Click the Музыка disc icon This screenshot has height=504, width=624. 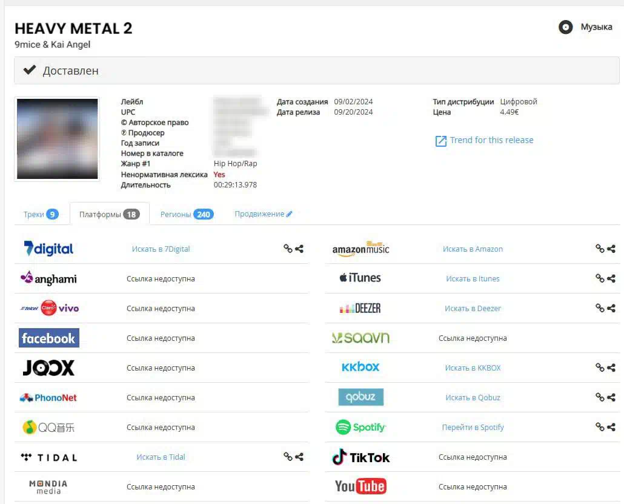565,27
